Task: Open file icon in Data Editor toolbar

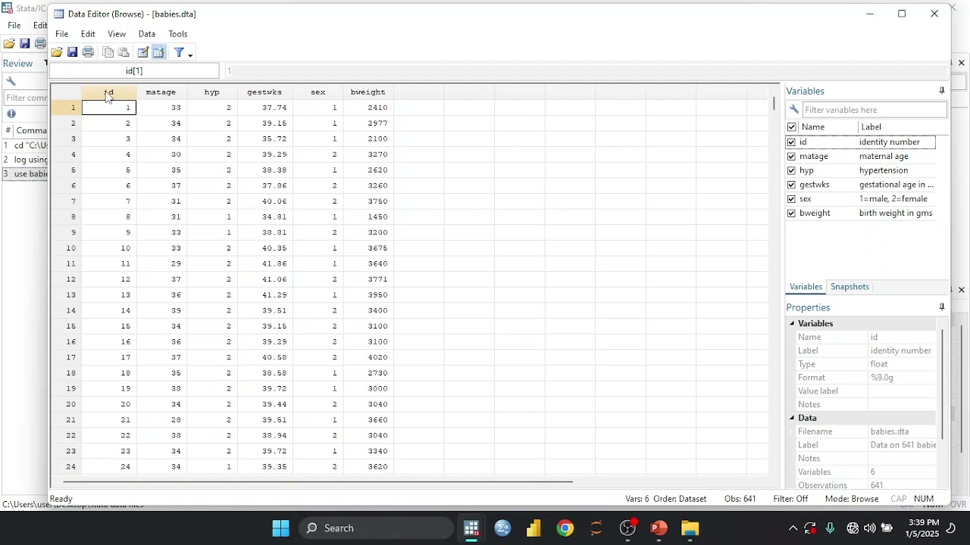Action: (x=57, y=53)
